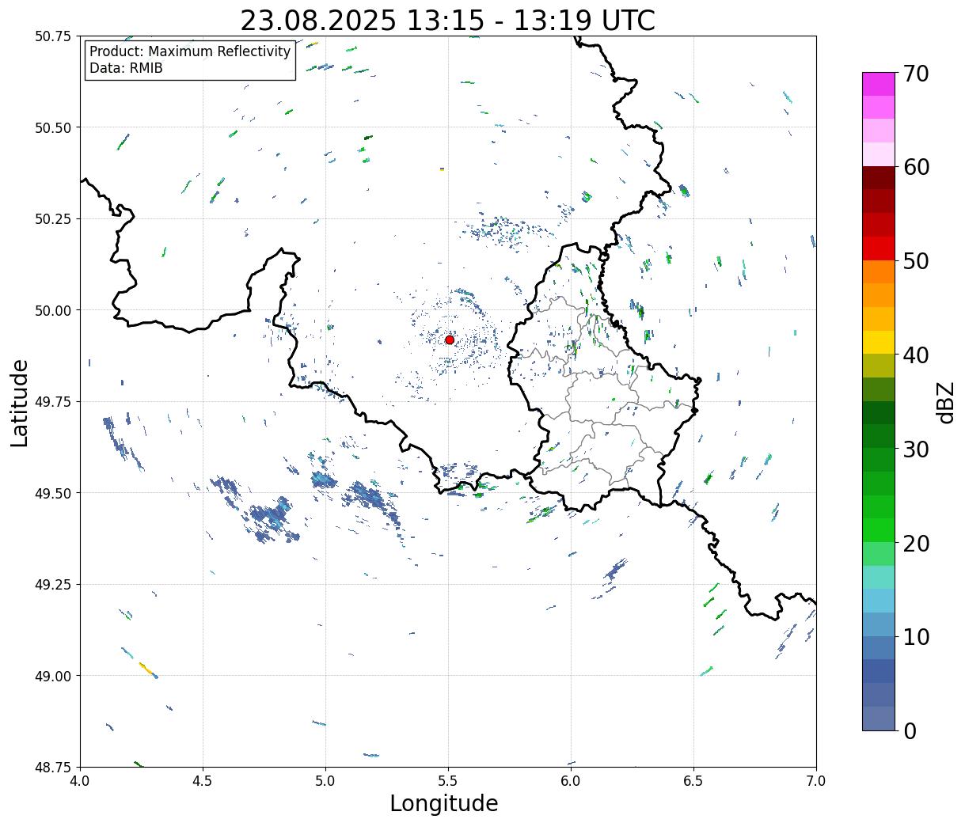Image resolution: width=965 pixels, height=823 pixels.
Task: Click the magenta top colorbar segment
Action: point(879,84)
